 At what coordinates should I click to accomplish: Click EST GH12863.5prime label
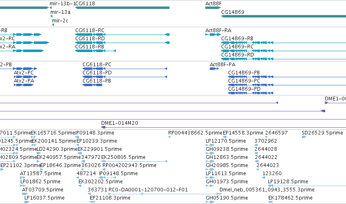(x=227, y=157)
